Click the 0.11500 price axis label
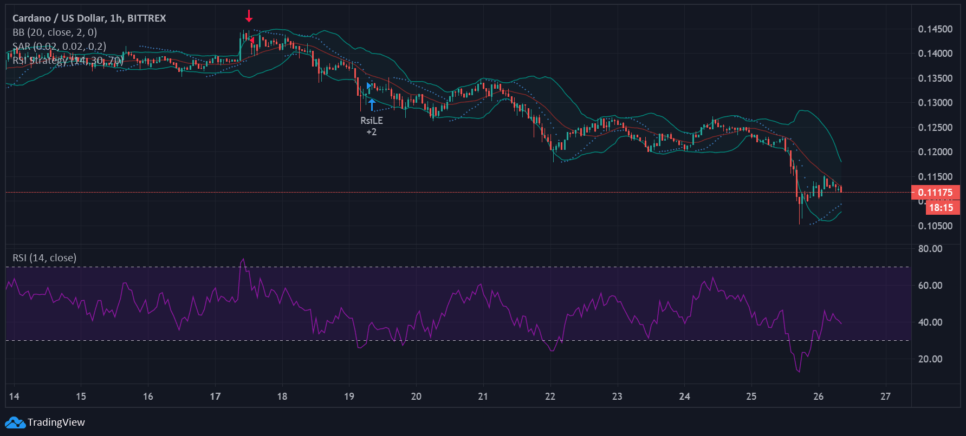The height and width of the screenshot is (436, 966). (x=935, y=177)
